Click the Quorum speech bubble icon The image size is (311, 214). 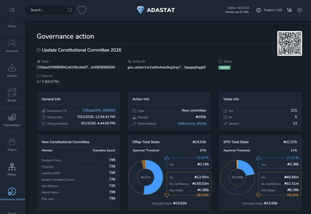(x=38, y=75)
